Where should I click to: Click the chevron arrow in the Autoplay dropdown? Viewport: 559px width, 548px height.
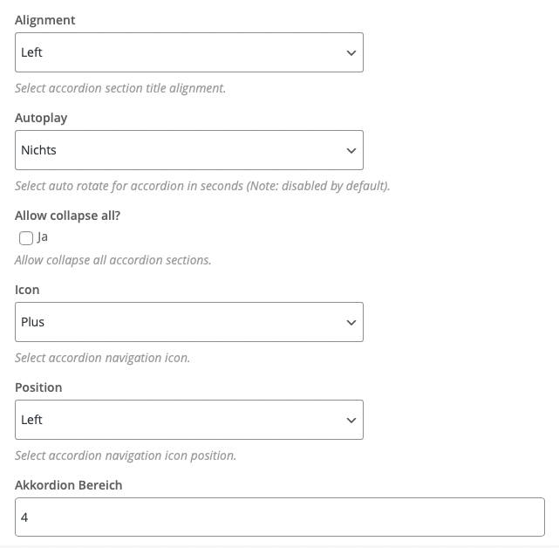pyautogui.click(x=351, y=151)
